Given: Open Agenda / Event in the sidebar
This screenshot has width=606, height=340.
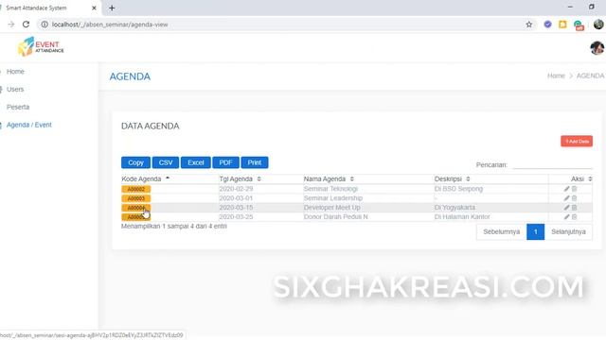Looking at the screenshot, I should [x=29, y=125].
